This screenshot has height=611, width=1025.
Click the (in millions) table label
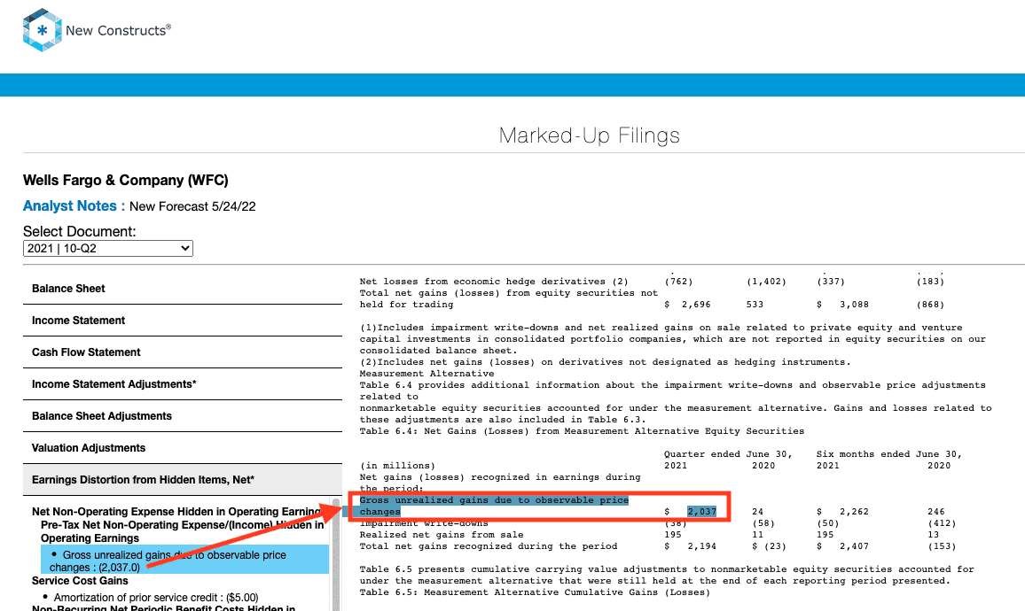coord(397,466)
